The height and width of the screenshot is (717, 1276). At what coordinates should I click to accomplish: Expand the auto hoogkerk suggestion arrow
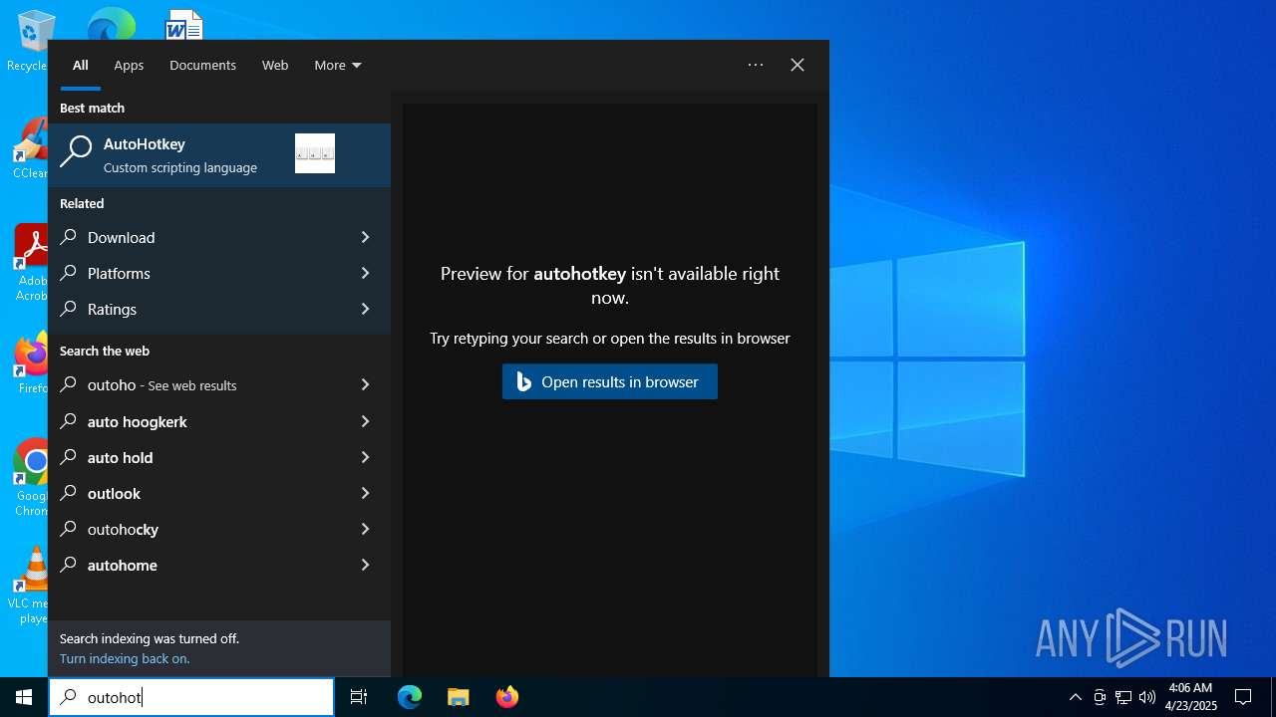[x=365, y=421]
